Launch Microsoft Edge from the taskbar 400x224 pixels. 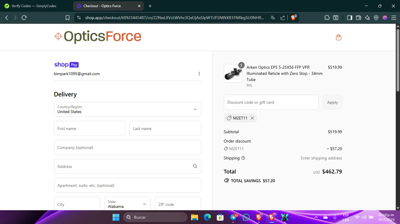[207, 217]
